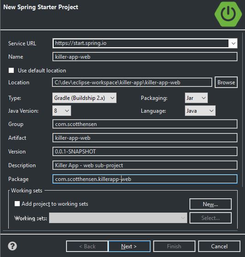Image resolution: width=245 pixels, height=257 pixels.
Task: Go to the Next wizard page
Action: (x=129, y=246)
